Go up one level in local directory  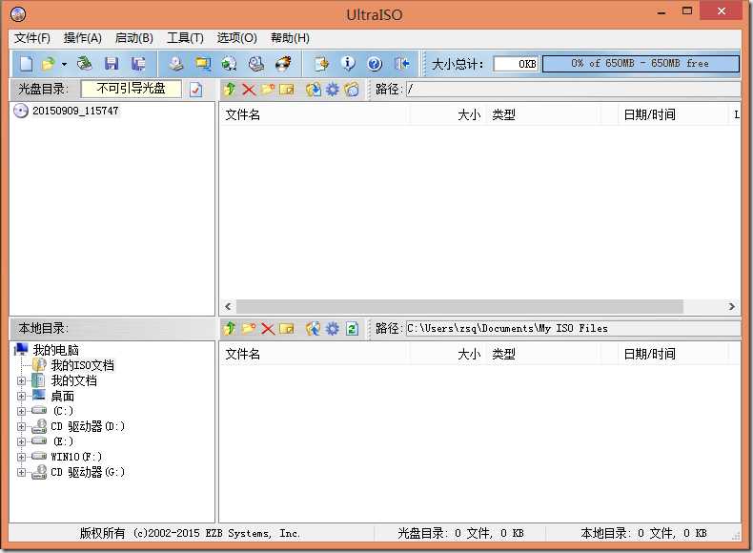(230, 329)
